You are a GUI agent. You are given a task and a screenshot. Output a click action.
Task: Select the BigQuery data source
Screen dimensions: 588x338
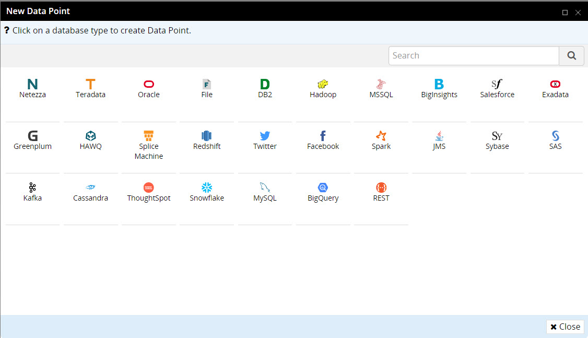[323, 188]
